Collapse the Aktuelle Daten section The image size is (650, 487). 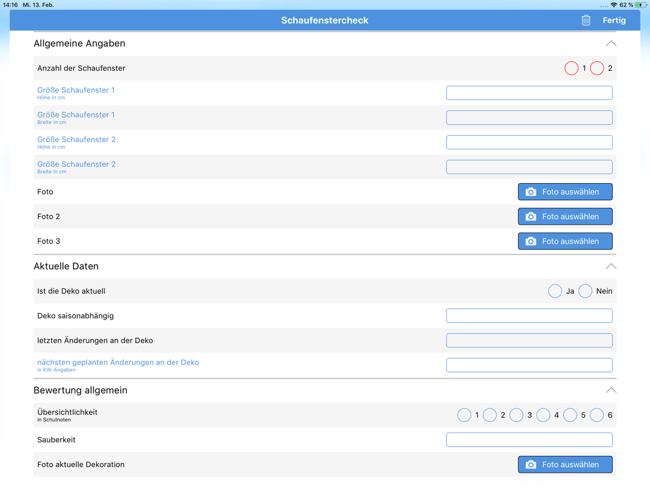click(x=611, y=266)
